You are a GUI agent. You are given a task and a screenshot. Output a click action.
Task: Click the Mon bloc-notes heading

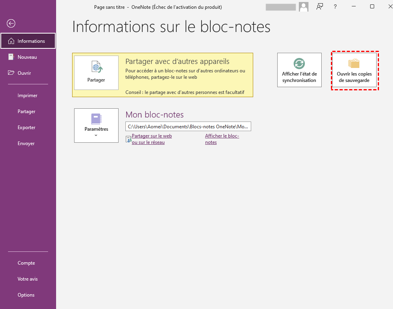pyautogui.click(x=155, y=115)
